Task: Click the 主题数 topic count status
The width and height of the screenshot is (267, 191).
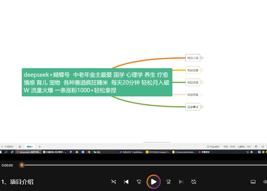Action: click(244, 147)
